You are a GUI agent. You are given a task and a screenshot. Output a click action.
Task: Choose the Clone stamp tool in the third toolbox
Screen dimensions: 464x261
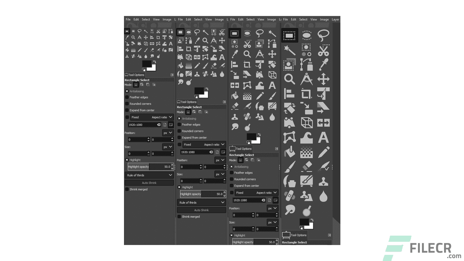coord(235,117)
